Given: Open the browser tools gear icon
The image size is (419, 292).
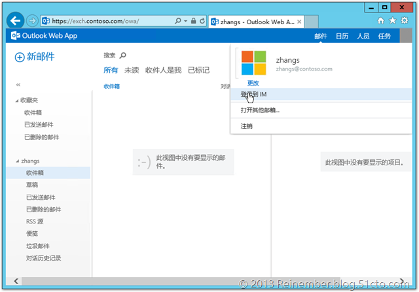Looking at the screenshot, I should pyautogui.click(x=405, y=21).
